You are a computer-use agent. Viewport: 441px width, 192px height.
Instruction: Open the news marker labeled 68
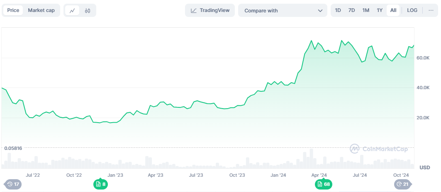(323, 184)
